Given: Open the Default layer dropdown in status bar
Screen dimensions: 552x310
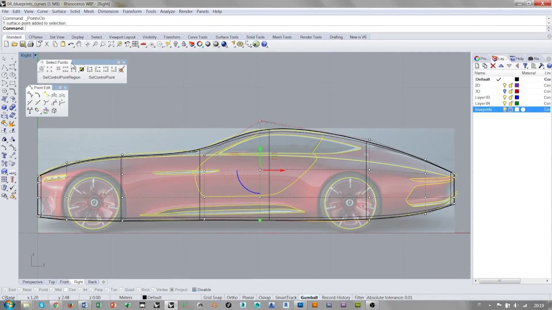Looking at the screenshot, I should [x=152, y=298].
